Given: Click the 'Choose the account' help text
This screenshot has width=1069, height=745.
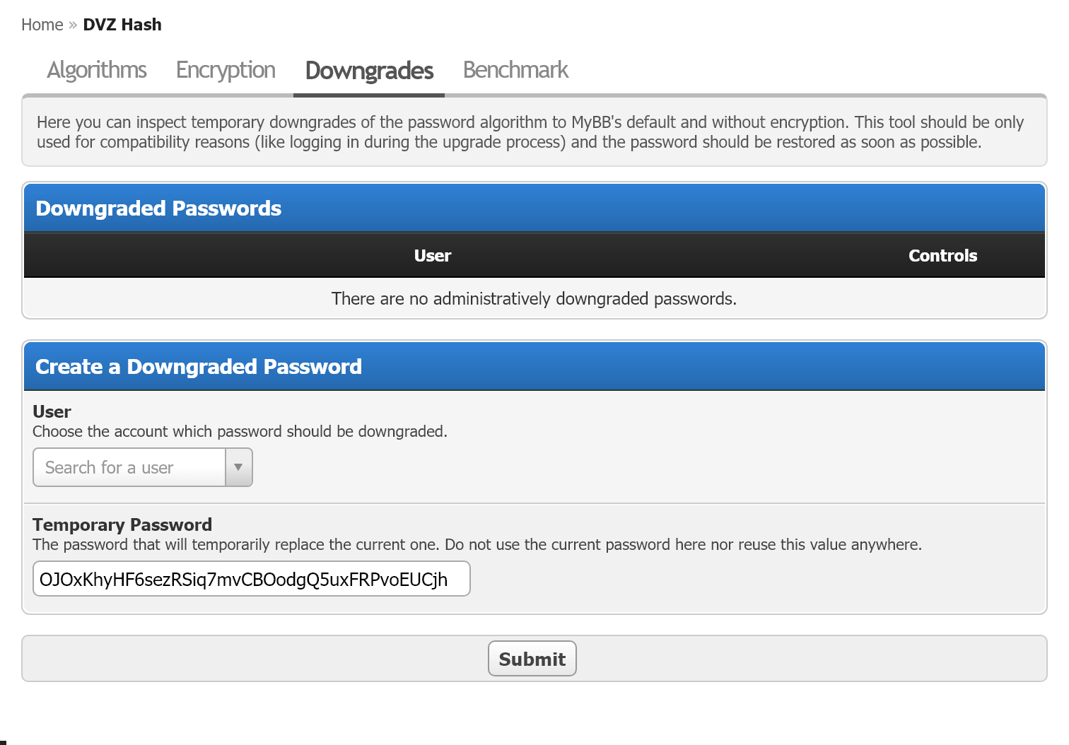Looking at the screenshot, I should [240, 431].
